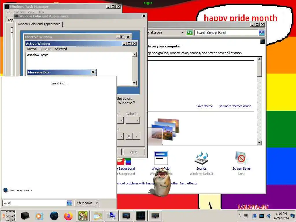This screenshot has width=296, height=222.
Task: Open the dark blue globe taskbar icon
Action: coord(54,216)
